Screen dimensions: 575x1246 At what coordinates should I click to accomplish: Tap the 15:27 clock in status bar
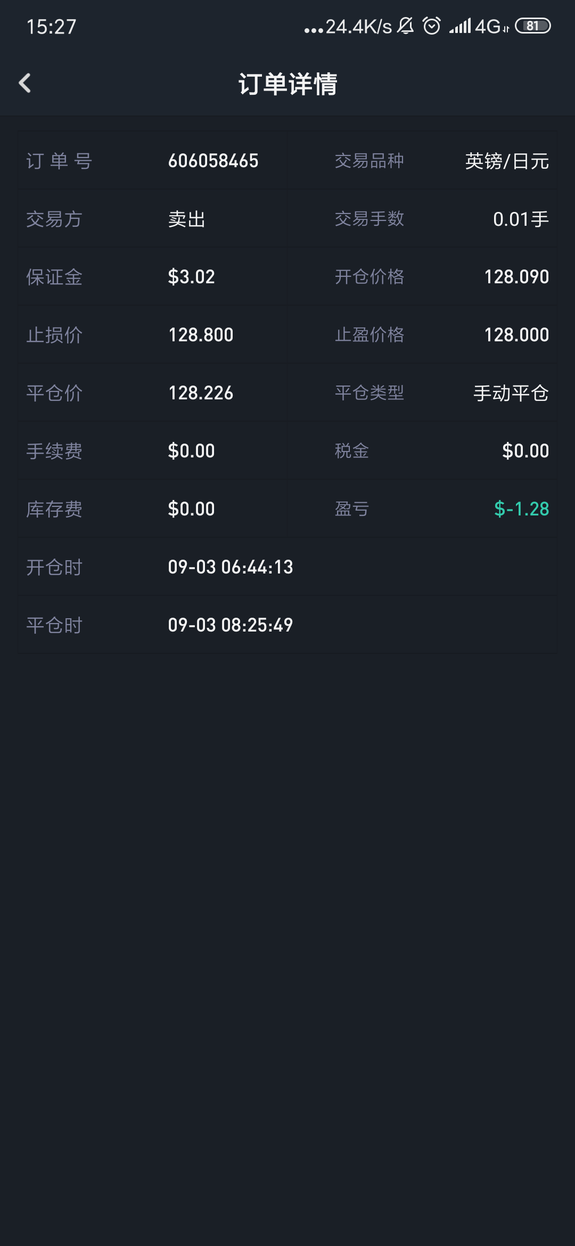51,27
